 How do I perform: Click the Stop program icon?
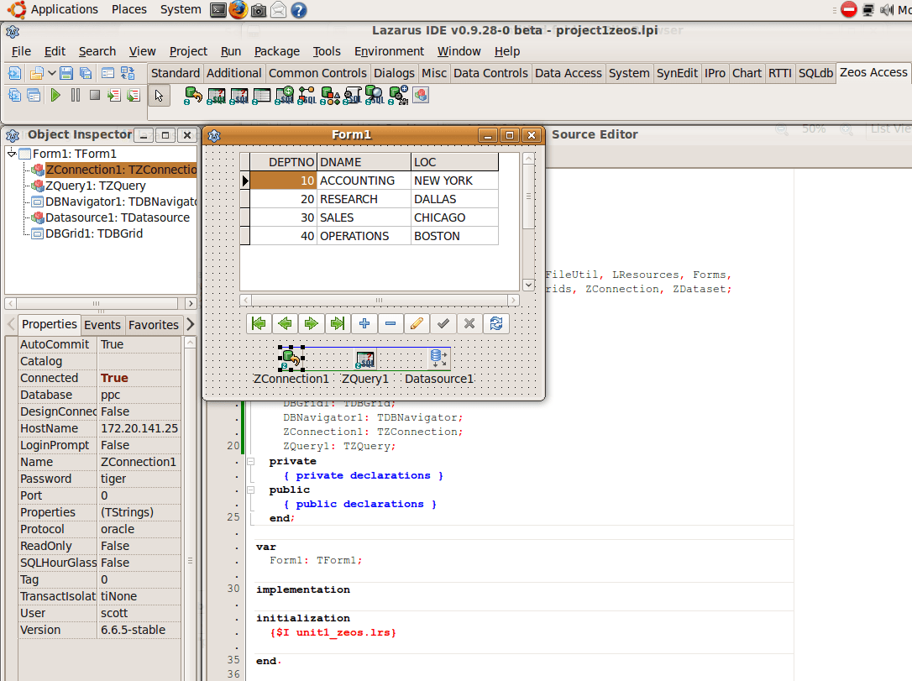95,95
